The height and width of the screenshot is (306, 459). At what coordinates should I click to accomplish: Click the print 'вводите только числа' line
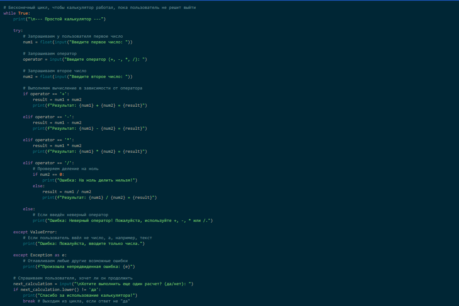click(84, 244)
